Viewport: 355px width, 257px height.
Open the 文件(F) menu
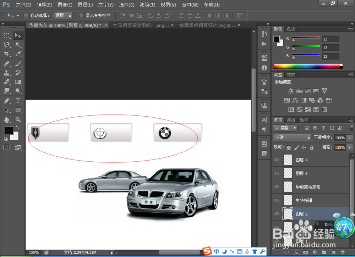(23, 5)
